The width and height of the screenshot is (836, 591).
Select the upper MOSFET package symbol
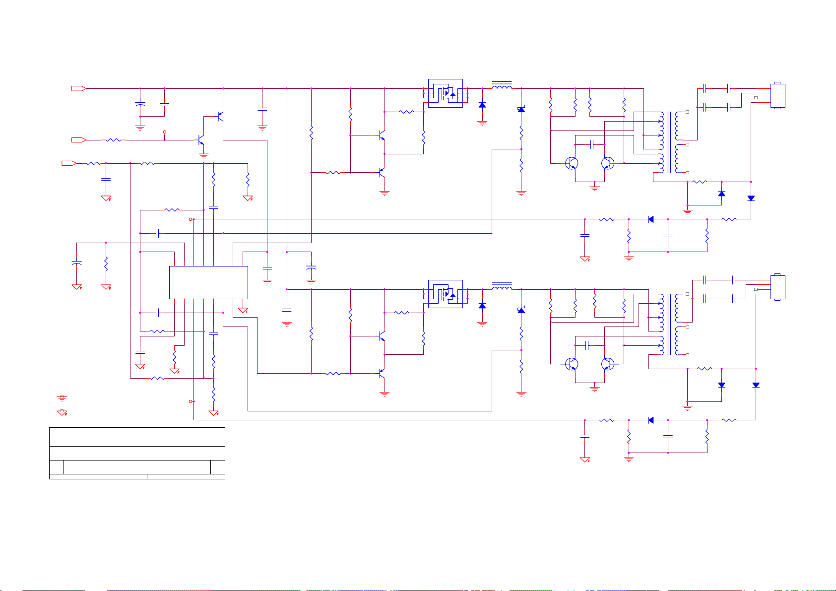pyautogui.click(x=445, y=93)
